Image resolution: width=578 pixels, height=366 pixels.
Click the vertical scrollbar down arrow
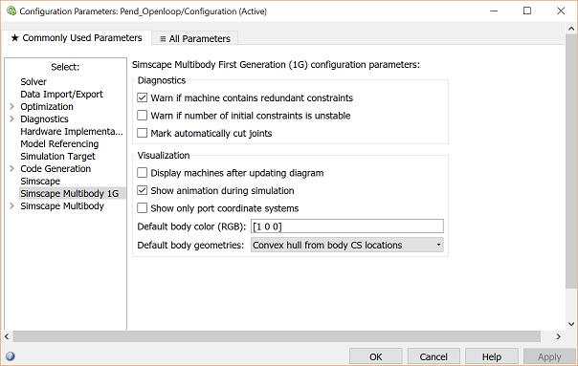(x=571, y=324)
